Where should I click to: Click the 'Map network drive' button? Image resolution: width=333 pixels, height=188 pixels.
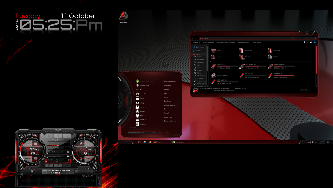[x=244, y=42]
